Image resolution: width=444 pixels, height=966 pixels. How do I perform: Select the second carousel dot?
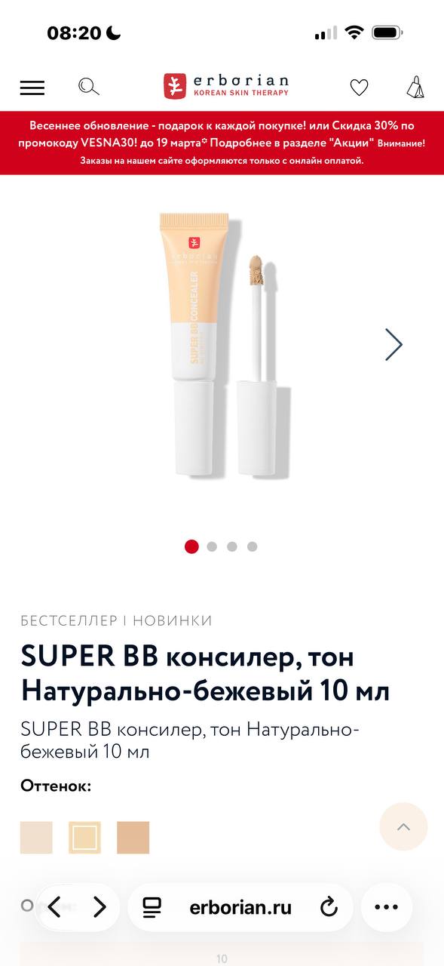pos(212,546)
